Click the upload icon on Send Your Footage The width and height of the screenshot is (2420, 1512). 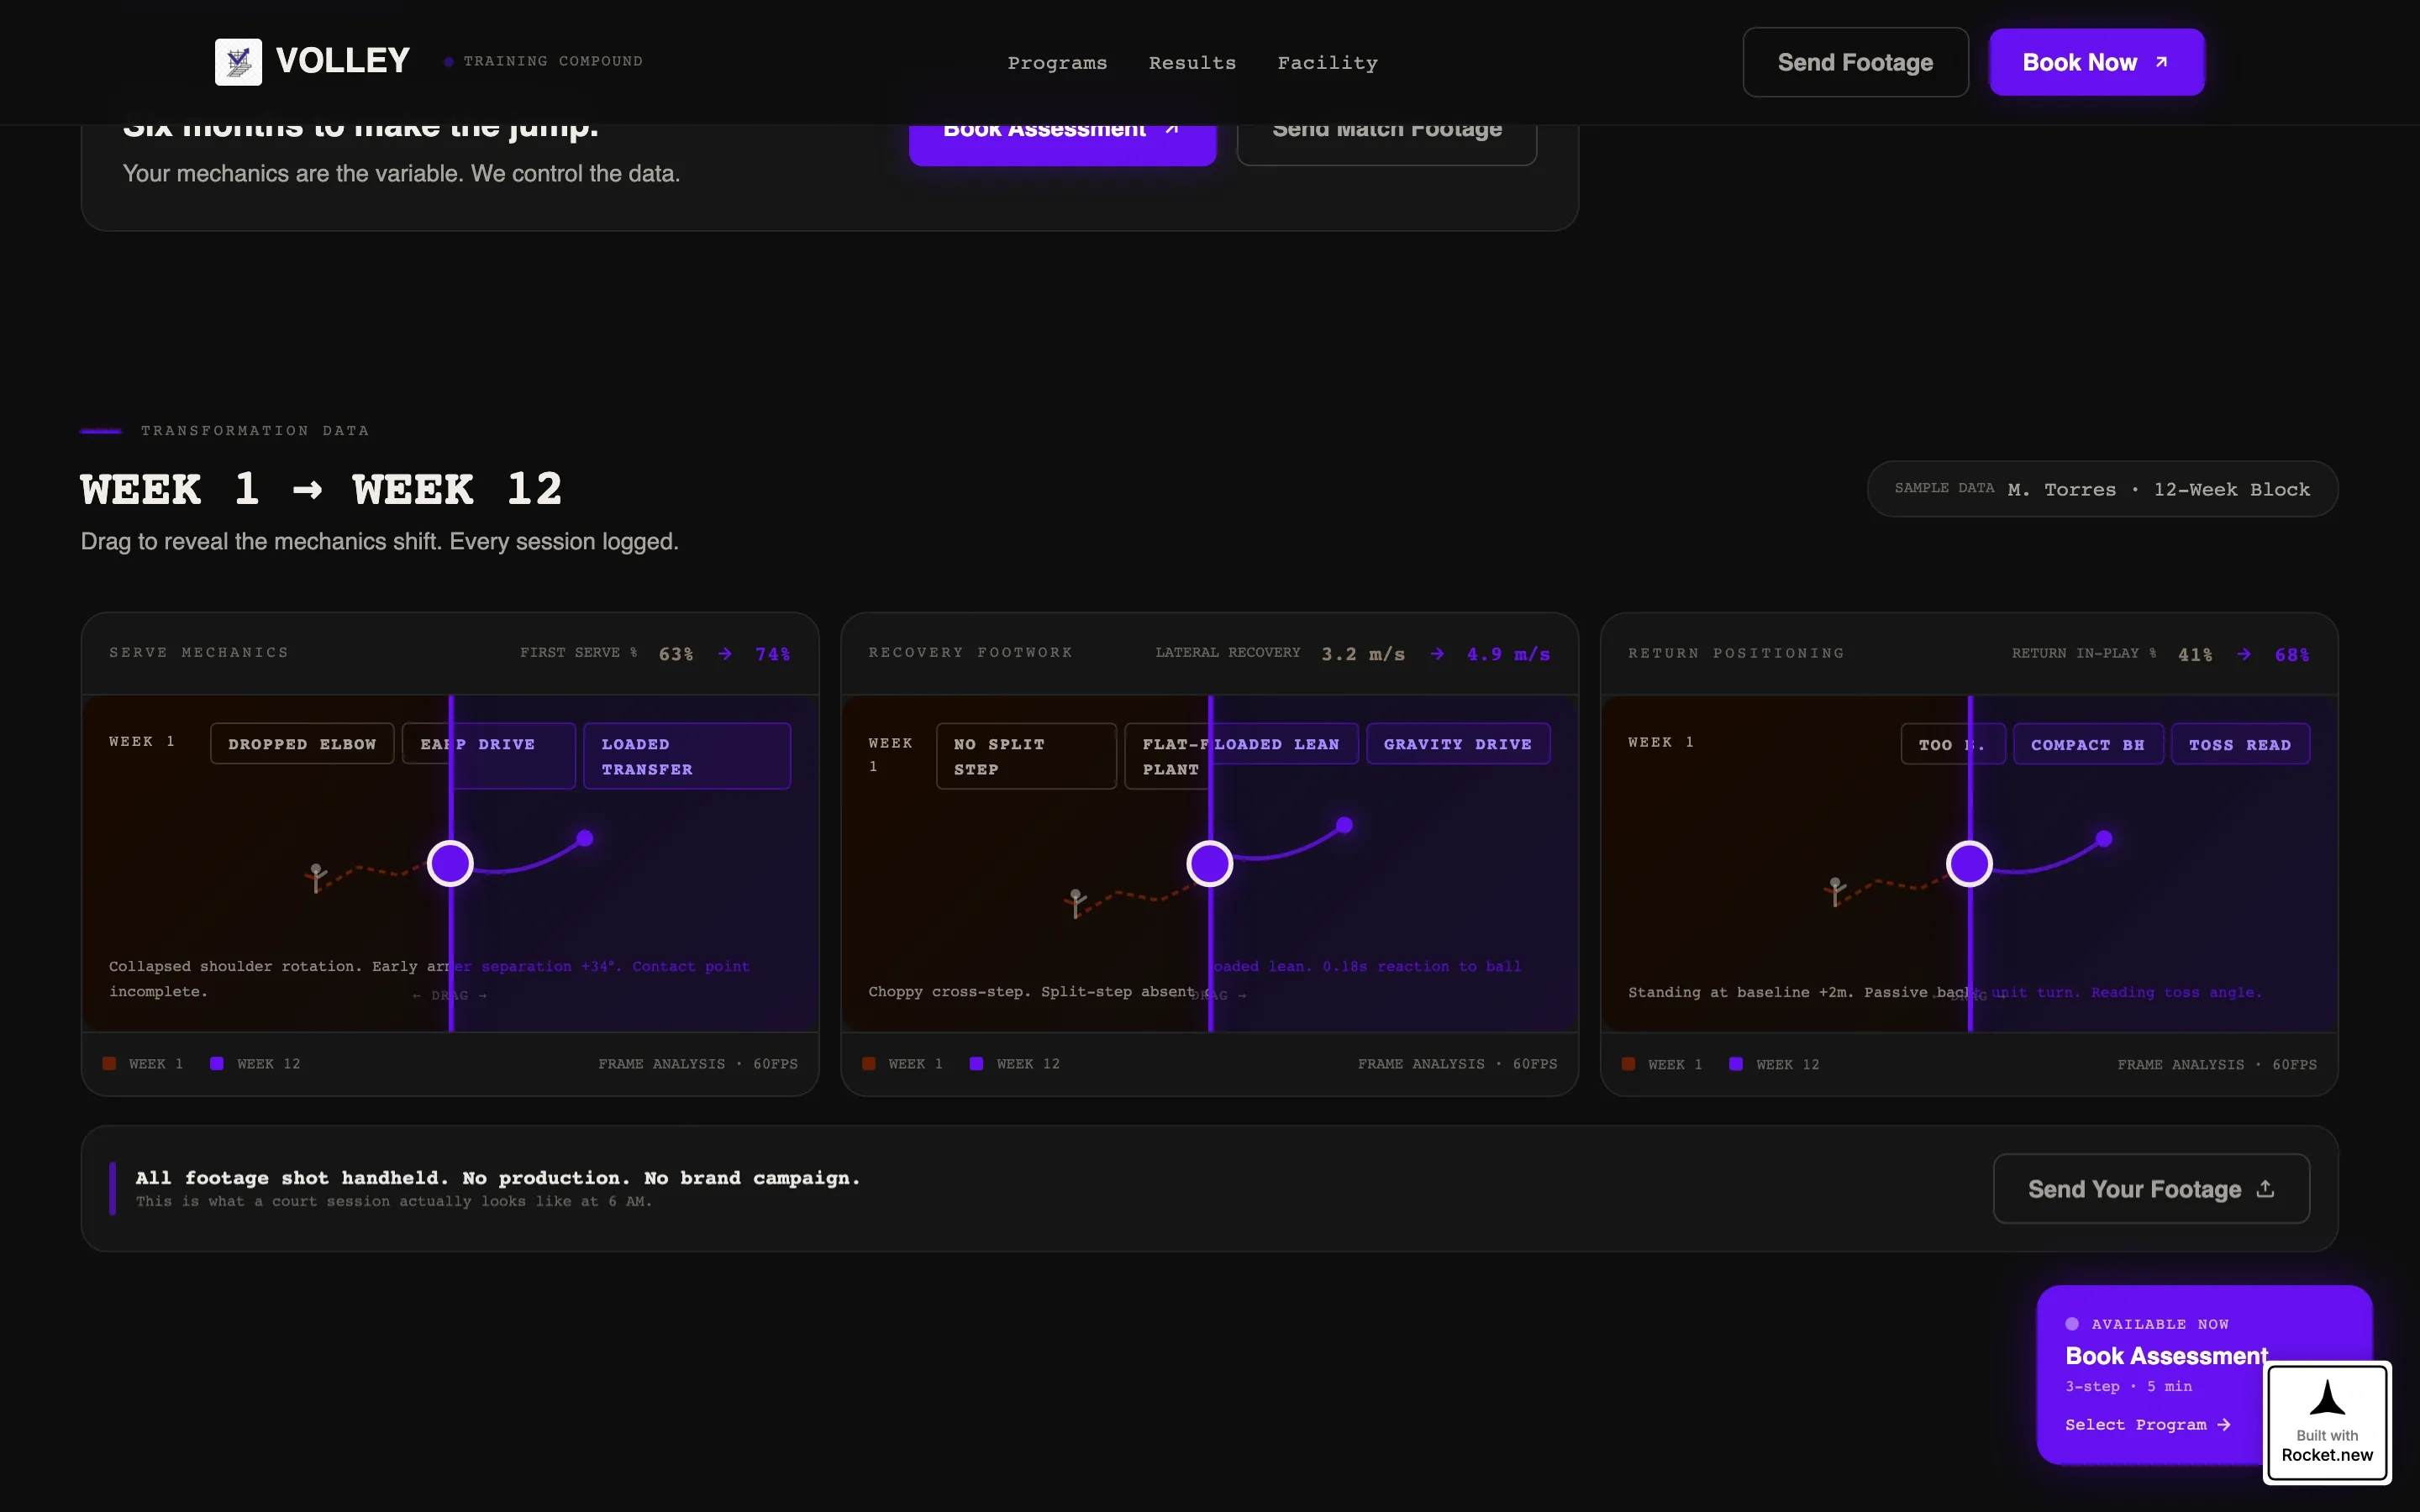[x=2265, y=1188]
